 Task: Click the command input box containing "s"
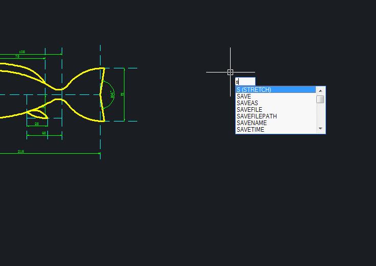245,82
